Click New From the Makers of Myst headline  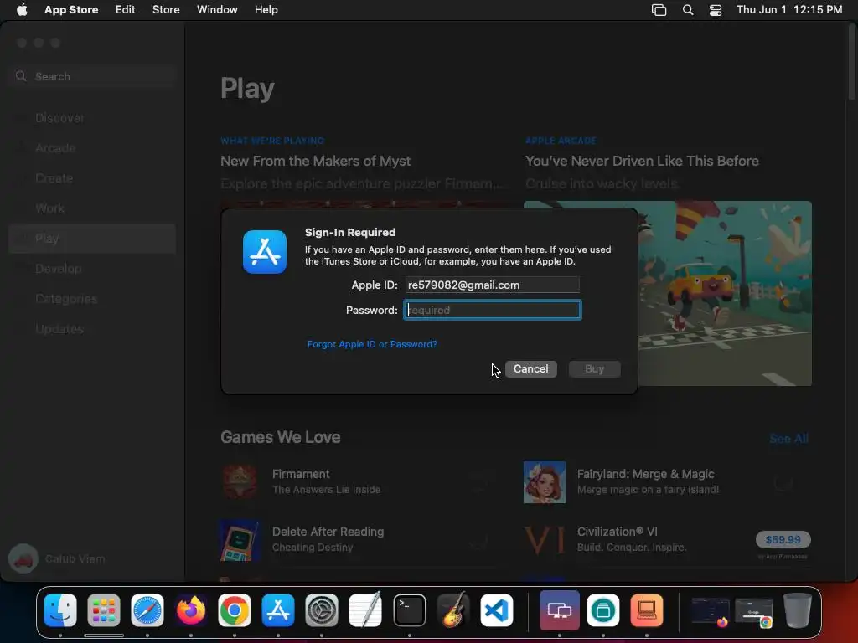coord(315,162)
